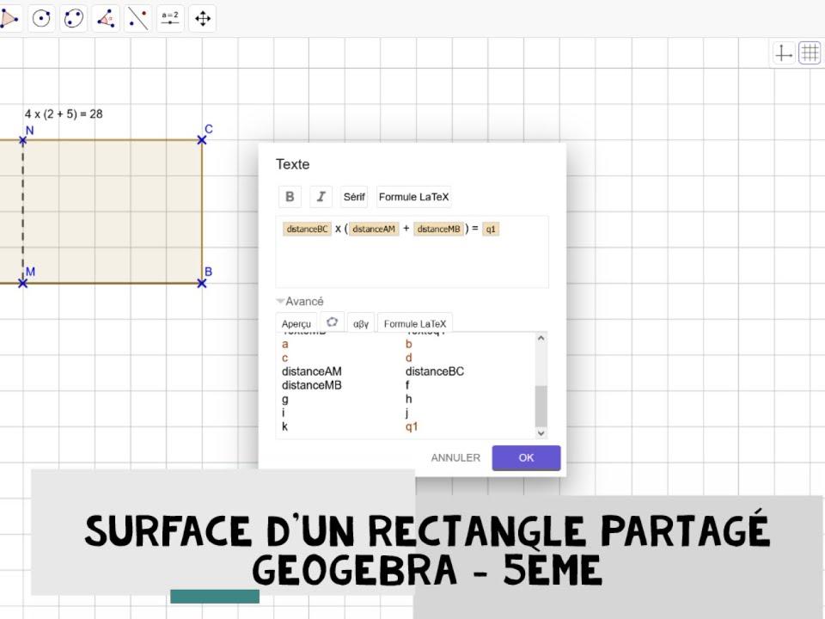Select the circle with center tool
Image resolution: width=825 pixels, height=619 pixels.
point(40,17)
